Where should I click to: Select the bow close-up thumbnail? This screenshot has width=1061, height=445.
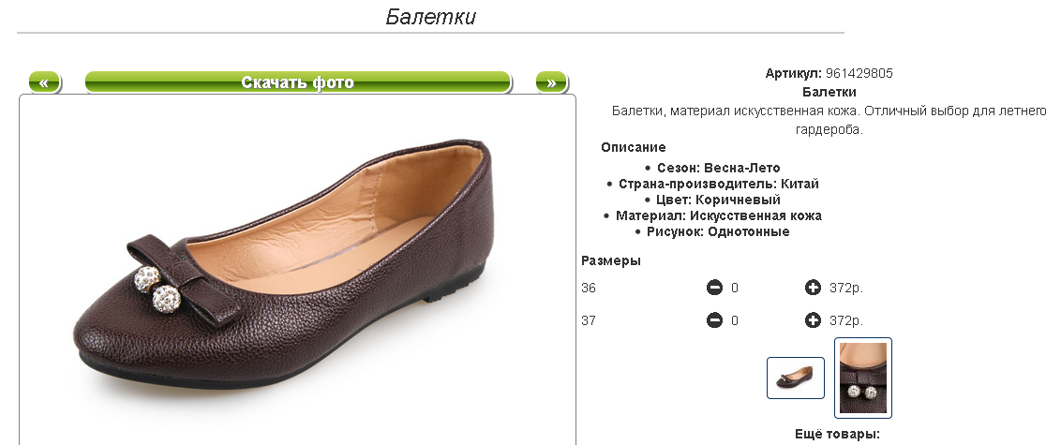[x=862, y=378]
